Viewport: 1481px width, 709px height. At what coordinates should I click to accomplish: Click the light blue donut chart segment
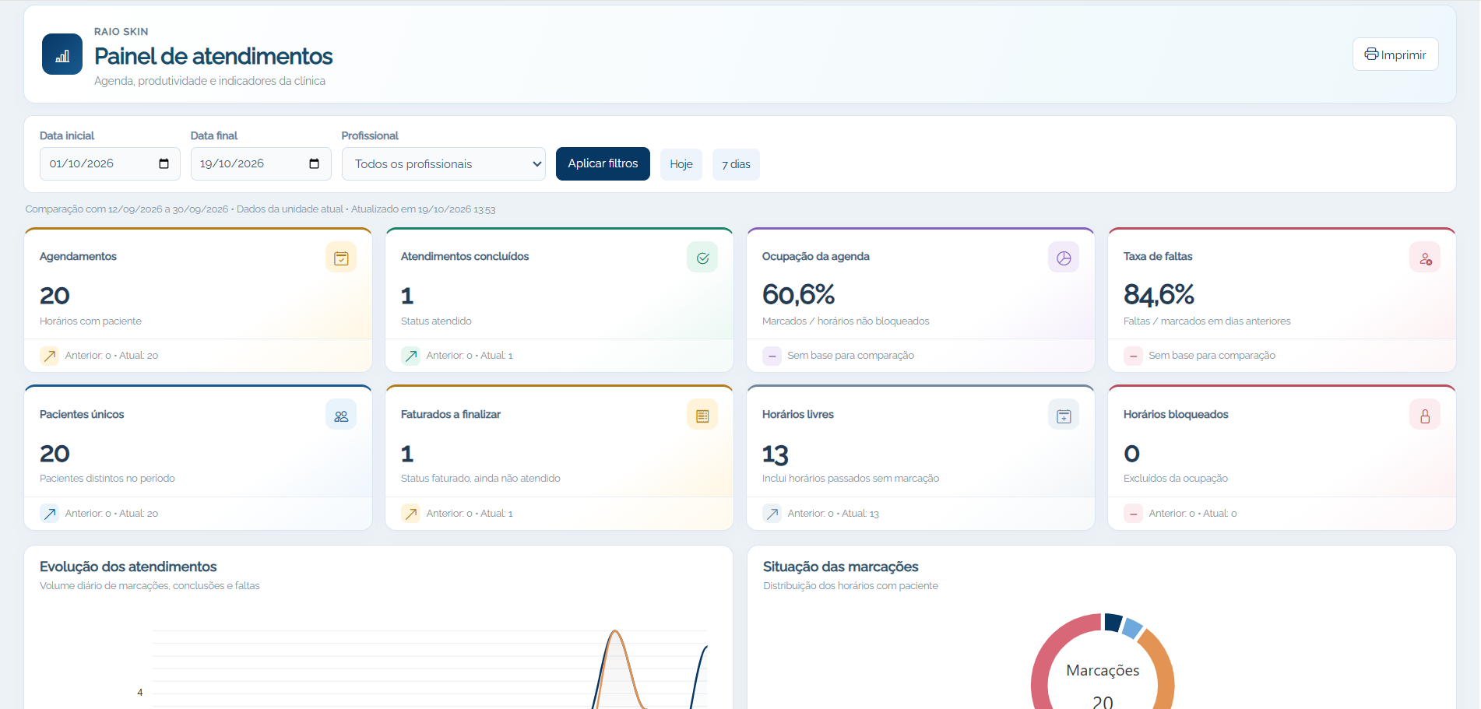pos(1132,627)
